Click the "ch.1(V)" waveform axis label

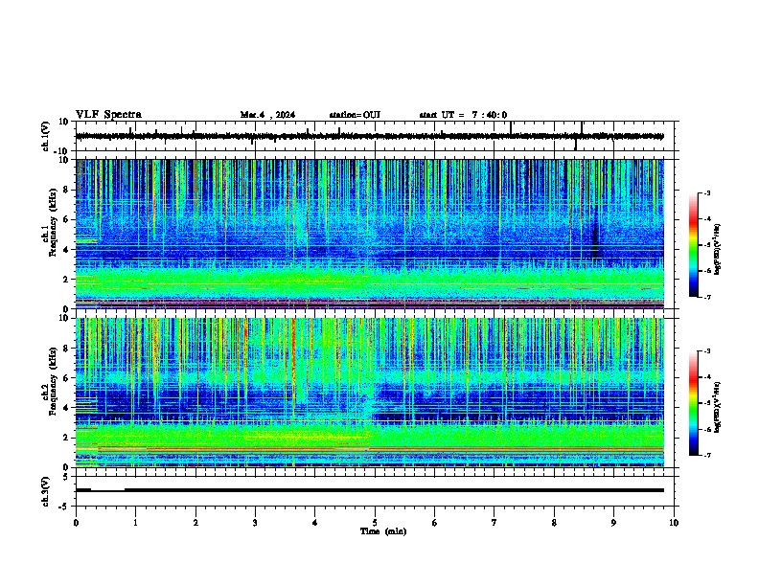click(x=46, y=136)
